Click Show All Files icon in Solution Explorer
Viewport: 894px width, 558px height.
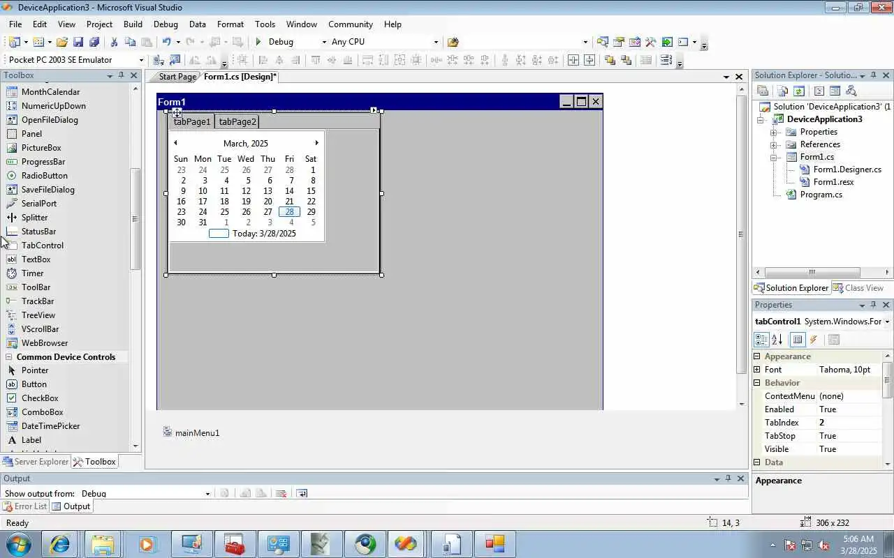point(782,91)
